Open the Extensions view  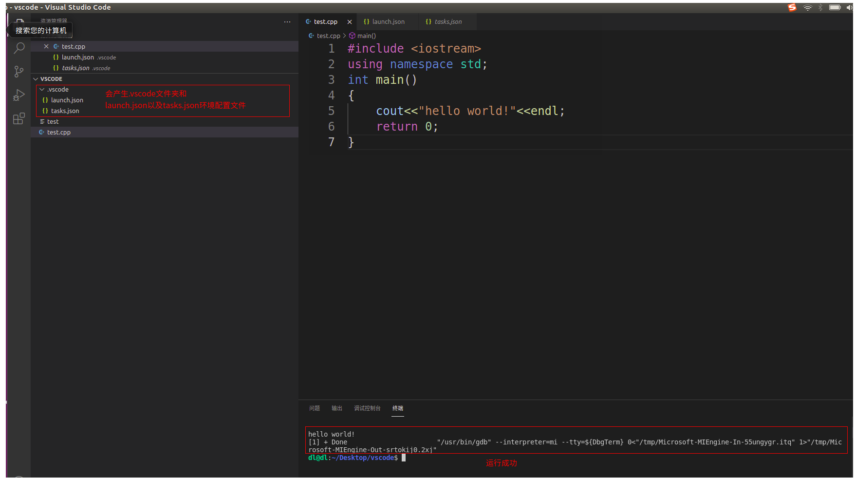pos(19,118)
